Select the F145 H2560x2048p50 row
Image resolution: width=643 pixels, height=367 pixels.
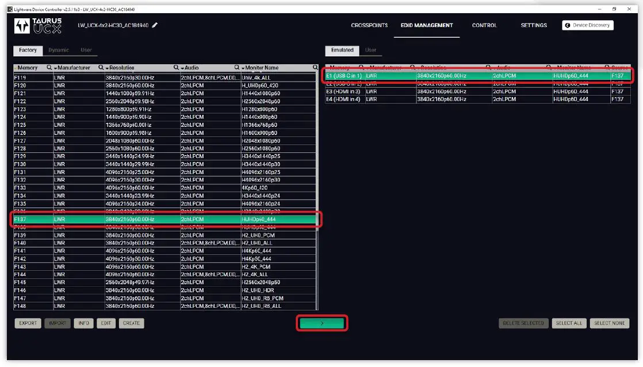coord(165,282)
